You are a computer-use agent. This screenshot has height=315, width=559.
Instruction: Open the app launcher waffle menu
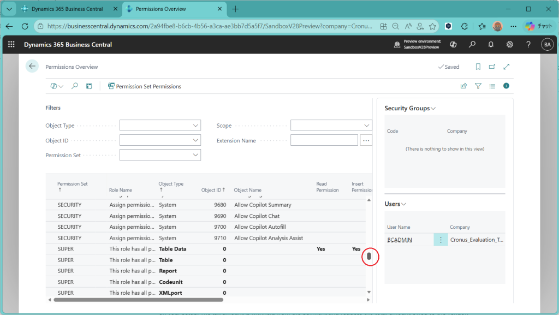point(11,45)
